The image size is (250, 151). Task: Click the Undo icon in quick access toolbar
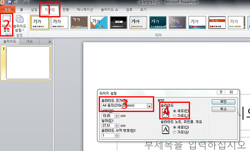point(16,2)
